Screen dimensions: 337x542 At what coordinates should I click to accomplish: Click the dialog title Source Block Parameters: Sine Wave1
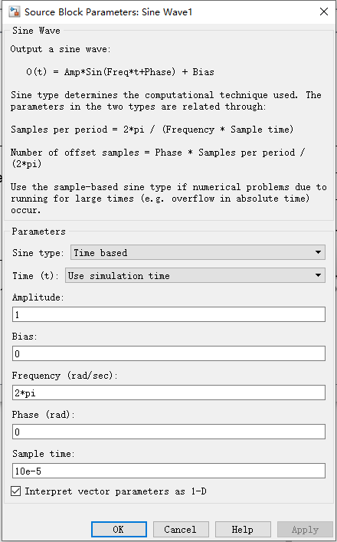108,12
